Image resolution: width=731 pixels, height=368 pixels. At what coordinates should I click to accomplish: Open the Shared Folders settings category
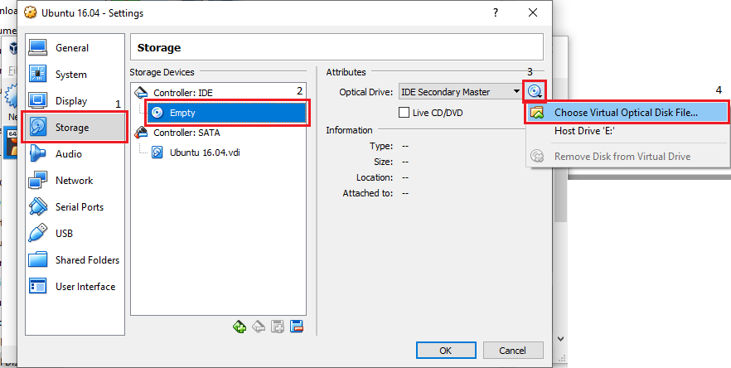point(75,259)
